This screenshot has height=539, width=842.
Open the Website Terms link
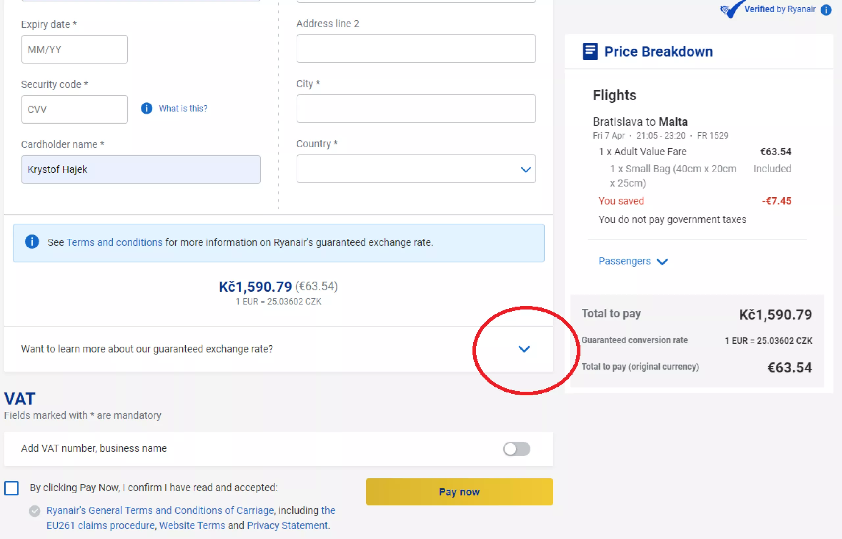[192, 526]
